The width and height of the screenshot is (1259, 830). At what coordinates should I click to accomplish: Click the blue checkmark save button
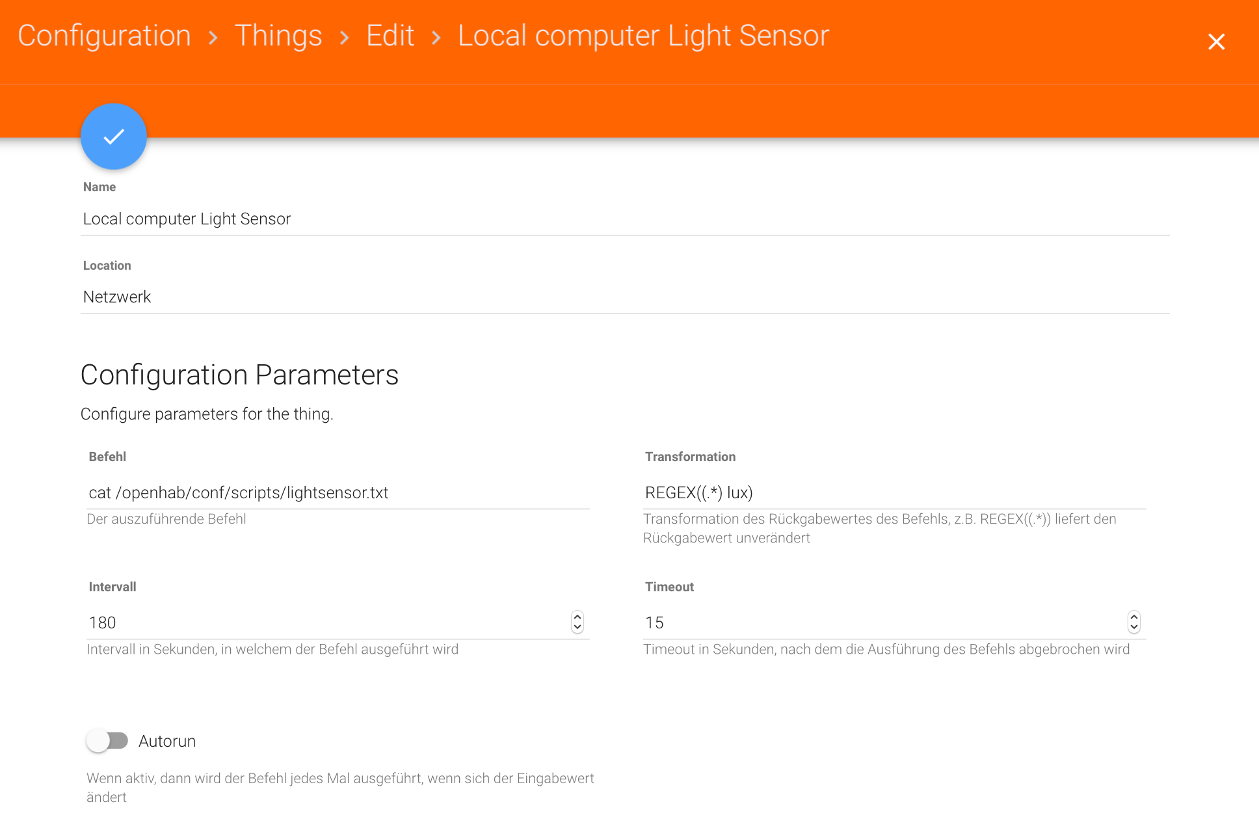point(114,137)
